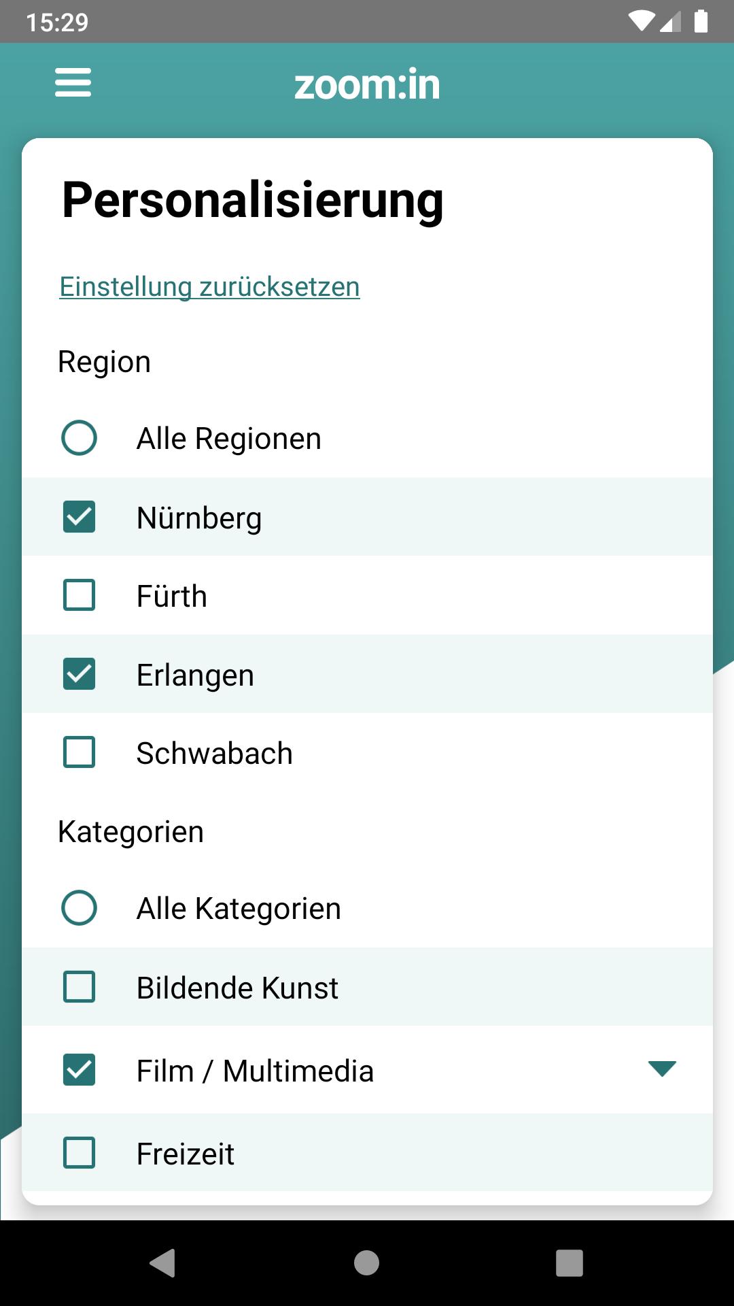Screen dimensions: 734x1306
Task: Check the Fürth region checkbox
Action: [x=79, y=595]
